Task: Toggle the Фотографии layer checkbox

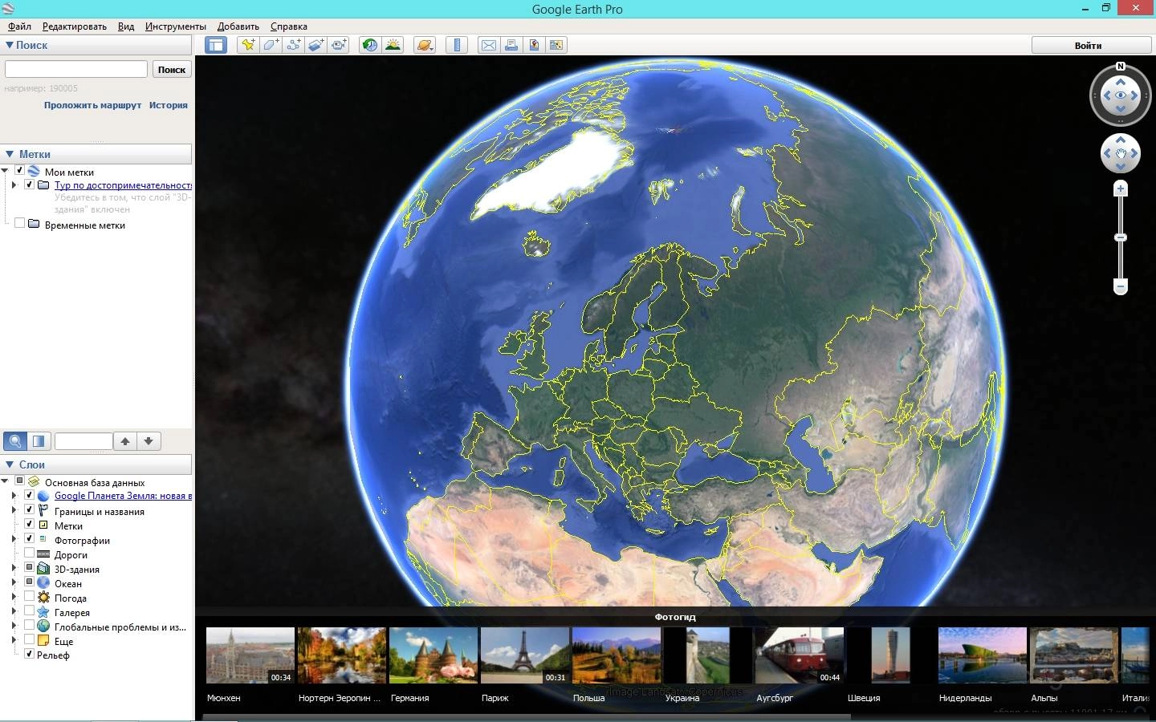Action: pyautogui.click(x=29, y=538)
